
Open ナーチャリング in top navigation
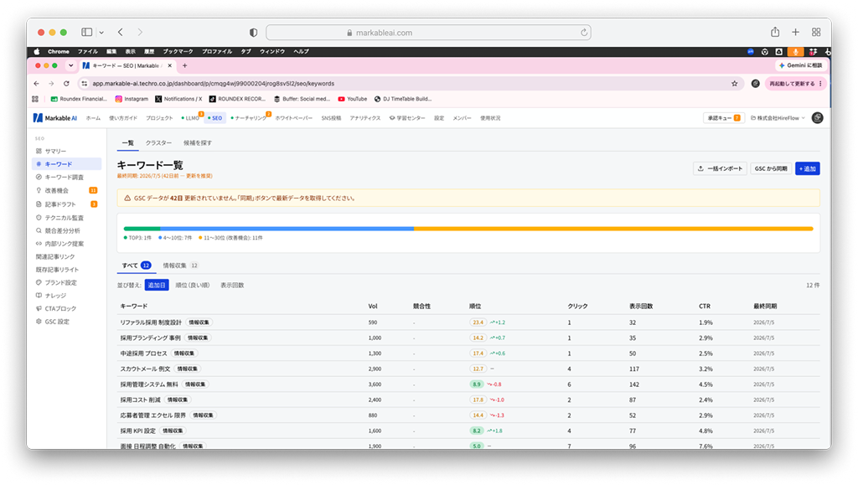coord(249,118)
